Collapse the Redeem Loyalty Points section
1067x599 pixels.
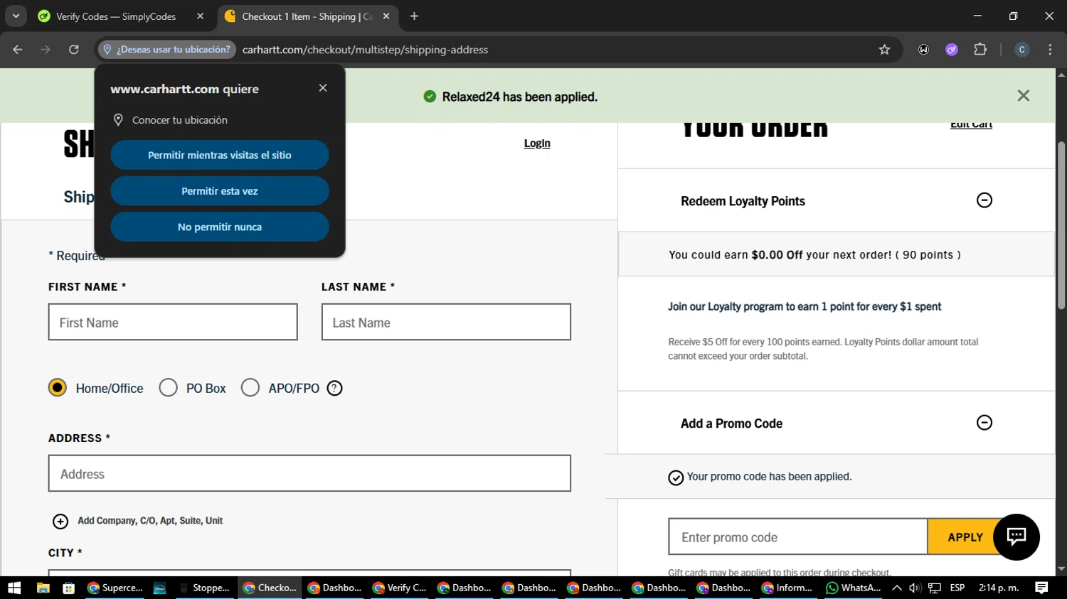984,200
